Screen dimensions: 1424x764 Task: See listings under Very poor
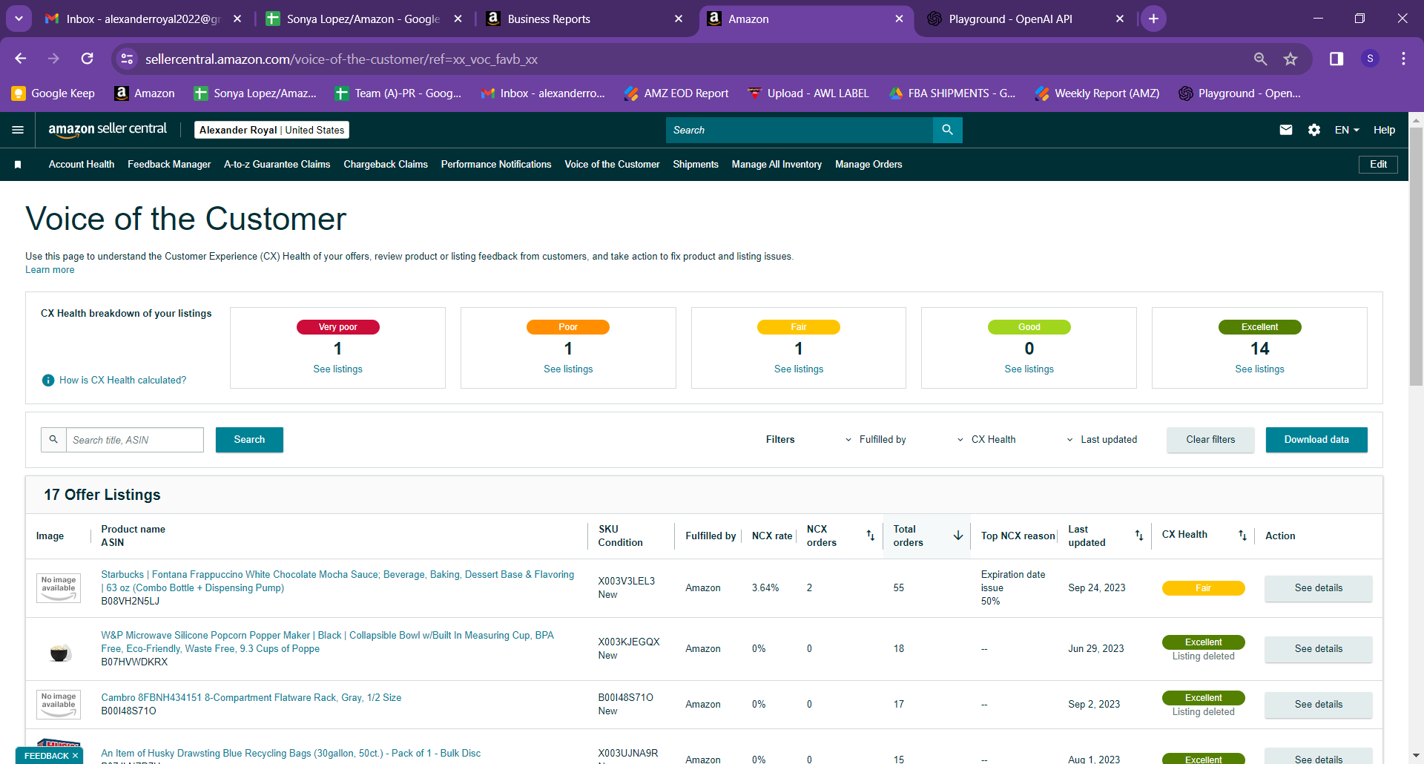click(x=337, y=369)
